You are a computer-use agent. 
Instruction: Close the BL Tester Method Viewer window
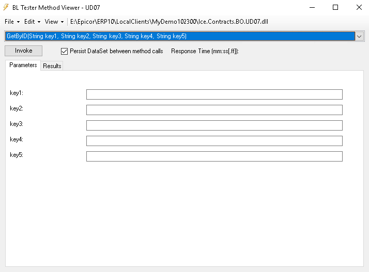(x=359, y=8)
